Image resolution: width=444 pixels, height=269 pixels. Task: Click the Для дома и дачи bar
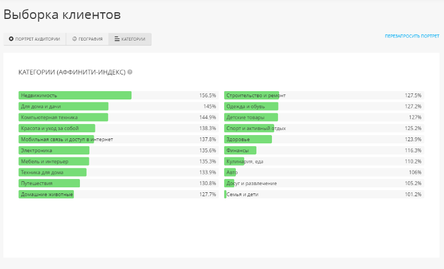63,106
